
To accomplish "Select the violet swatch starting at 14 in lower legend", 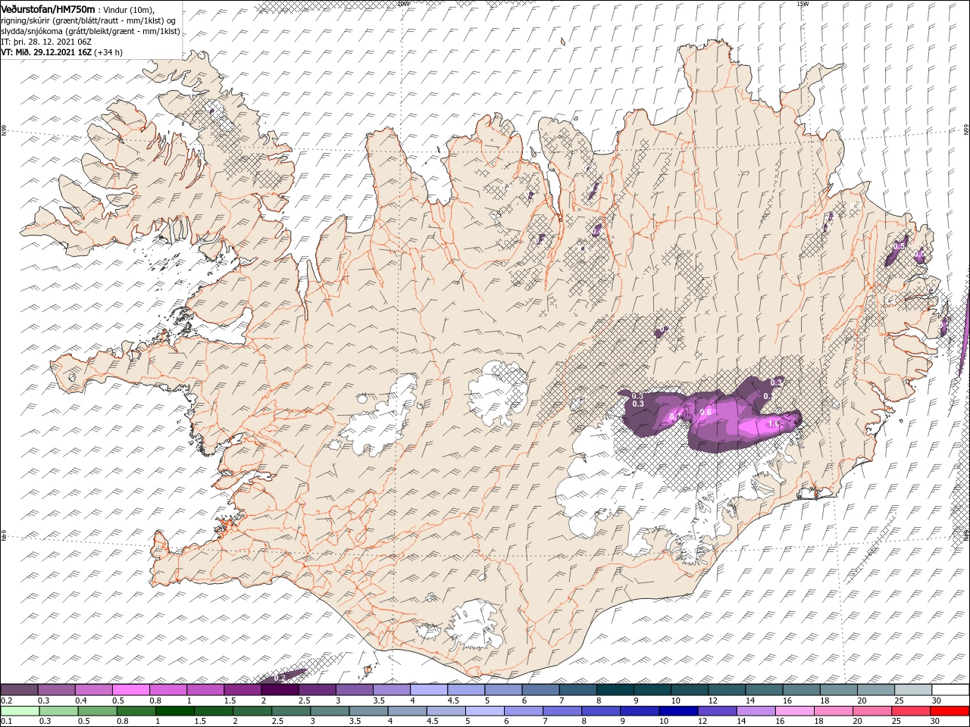I will pyautogui.click(x=756, y=711).
